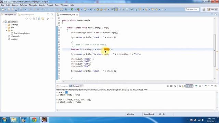Screen dimensions: 219x123
Task: Click the Run Last Tool external tools icon
Action: point(78,9)
